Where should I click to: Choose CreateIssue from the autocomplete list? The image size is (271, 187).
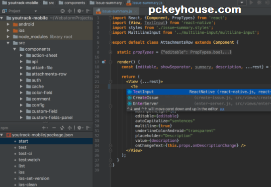(x=199, y=98)
